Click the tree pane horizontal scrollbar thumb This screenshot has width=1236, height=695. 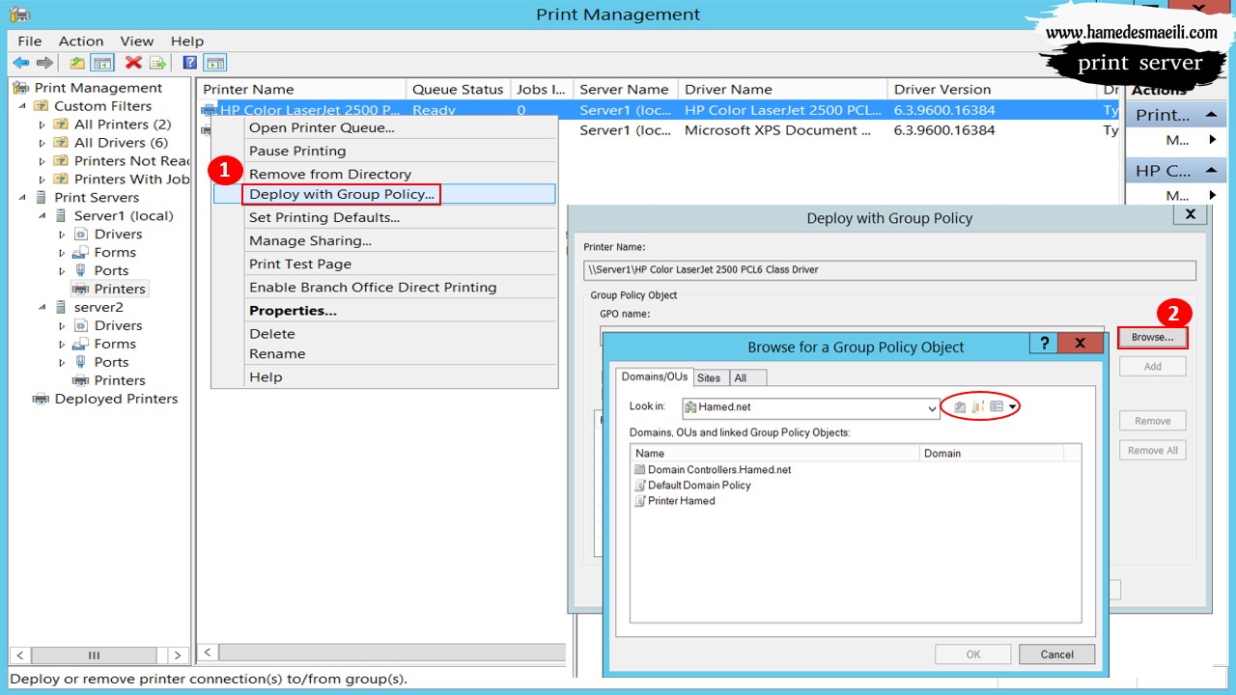(x=95, y=655)
